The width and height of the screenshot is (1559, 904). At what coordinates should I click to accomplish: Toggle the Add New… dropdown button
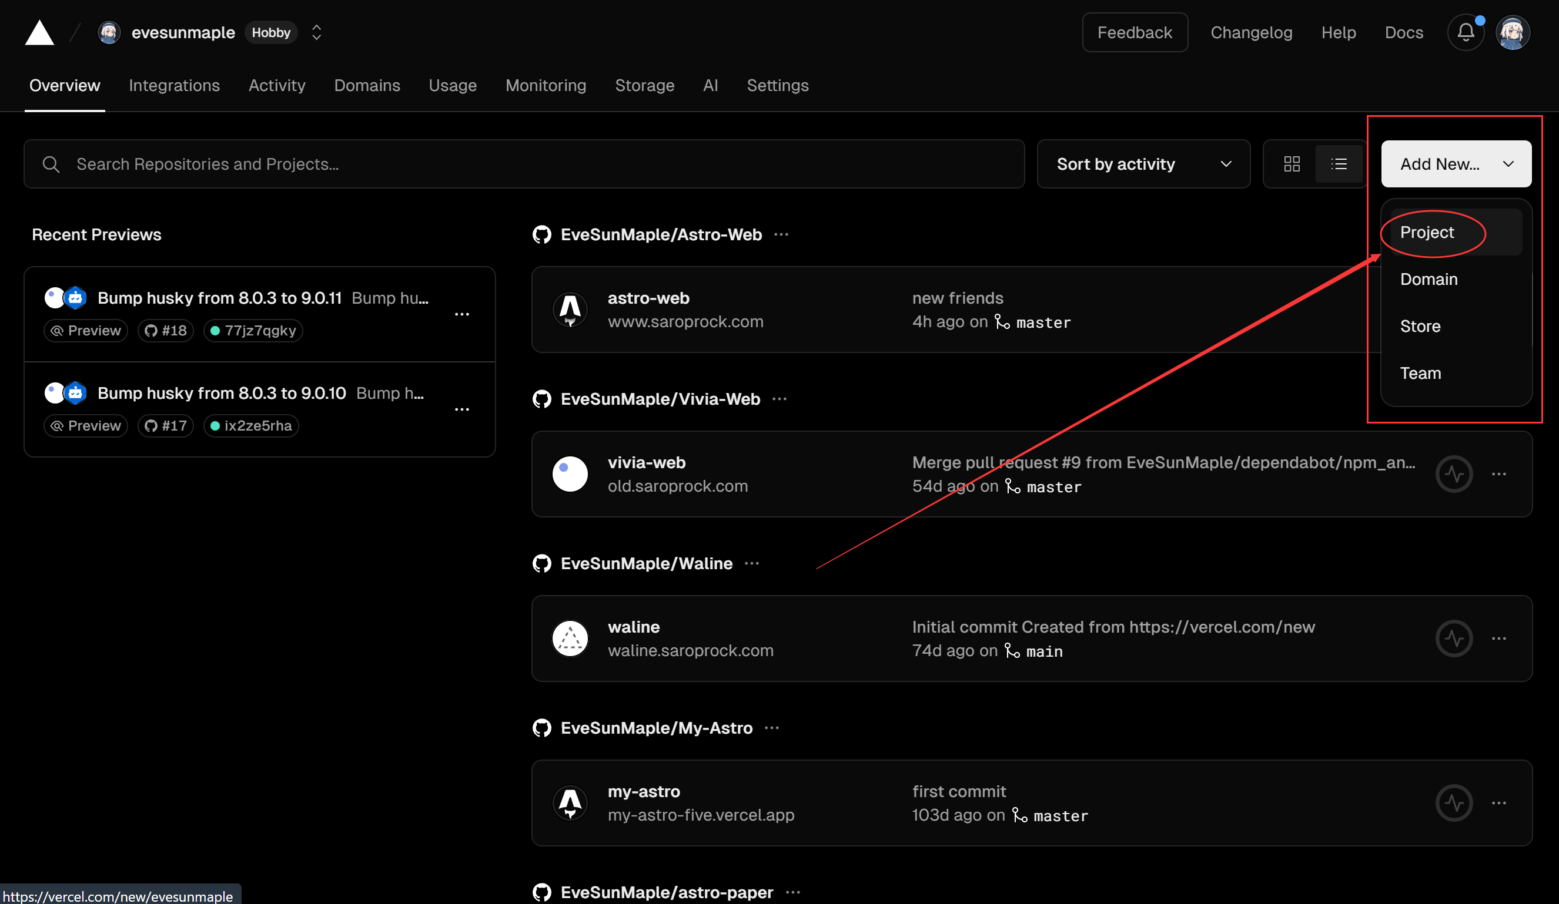pyautogui.click(x=1456, y=164)
